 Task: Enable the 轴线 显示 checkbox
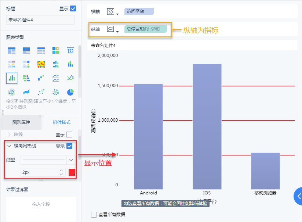point(69,135)
